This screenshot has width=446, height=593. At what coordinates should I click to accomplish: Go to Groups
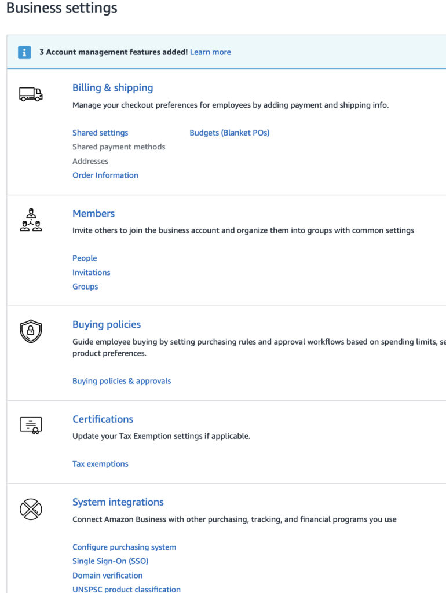(85, 287)
